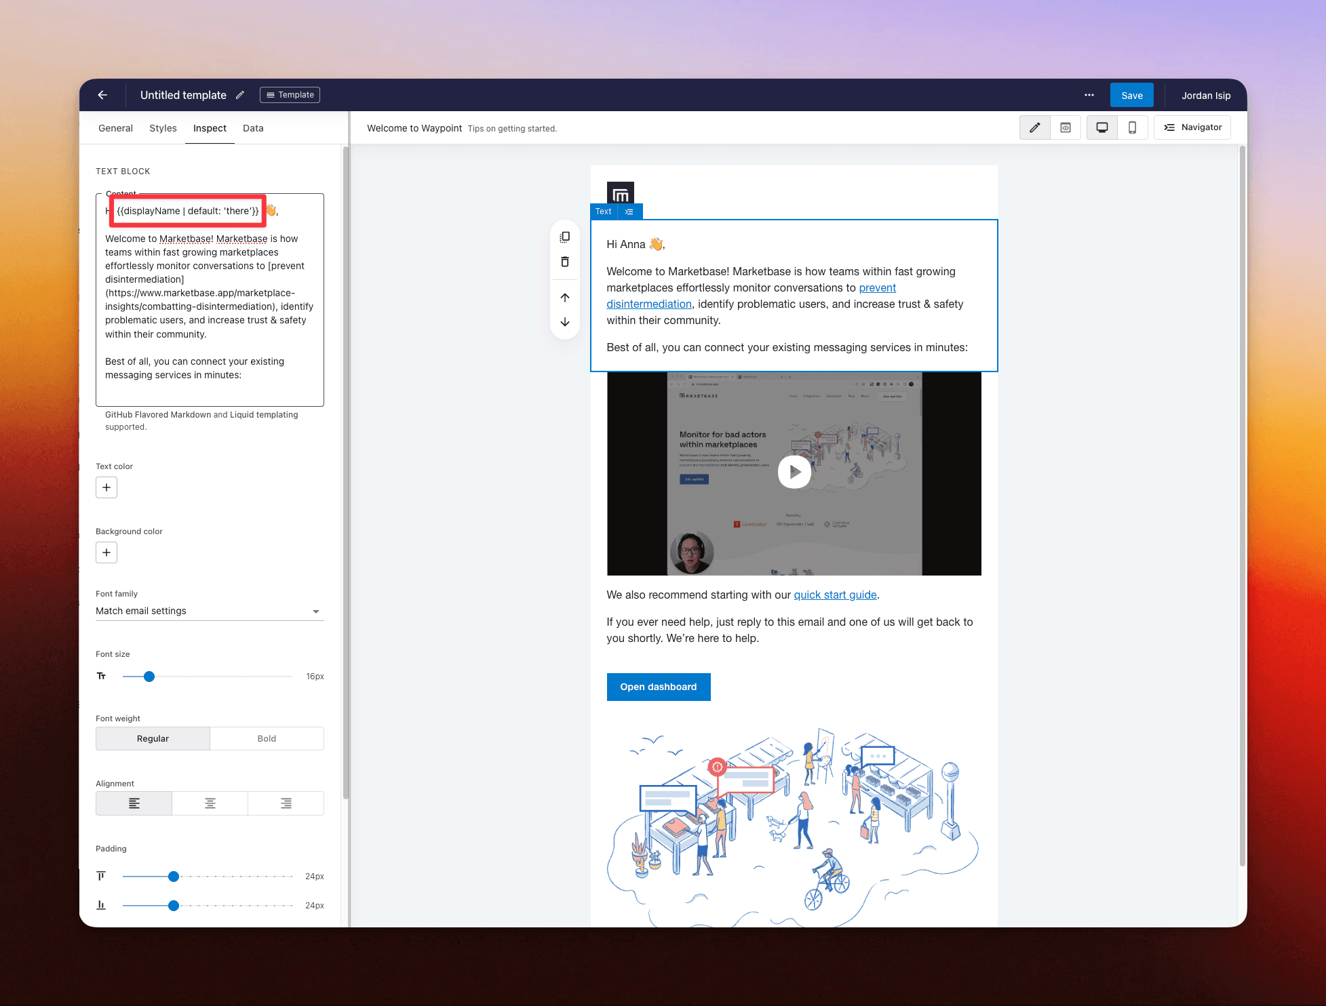Switch to edit mode pencil icon

tap(1034, 127)
